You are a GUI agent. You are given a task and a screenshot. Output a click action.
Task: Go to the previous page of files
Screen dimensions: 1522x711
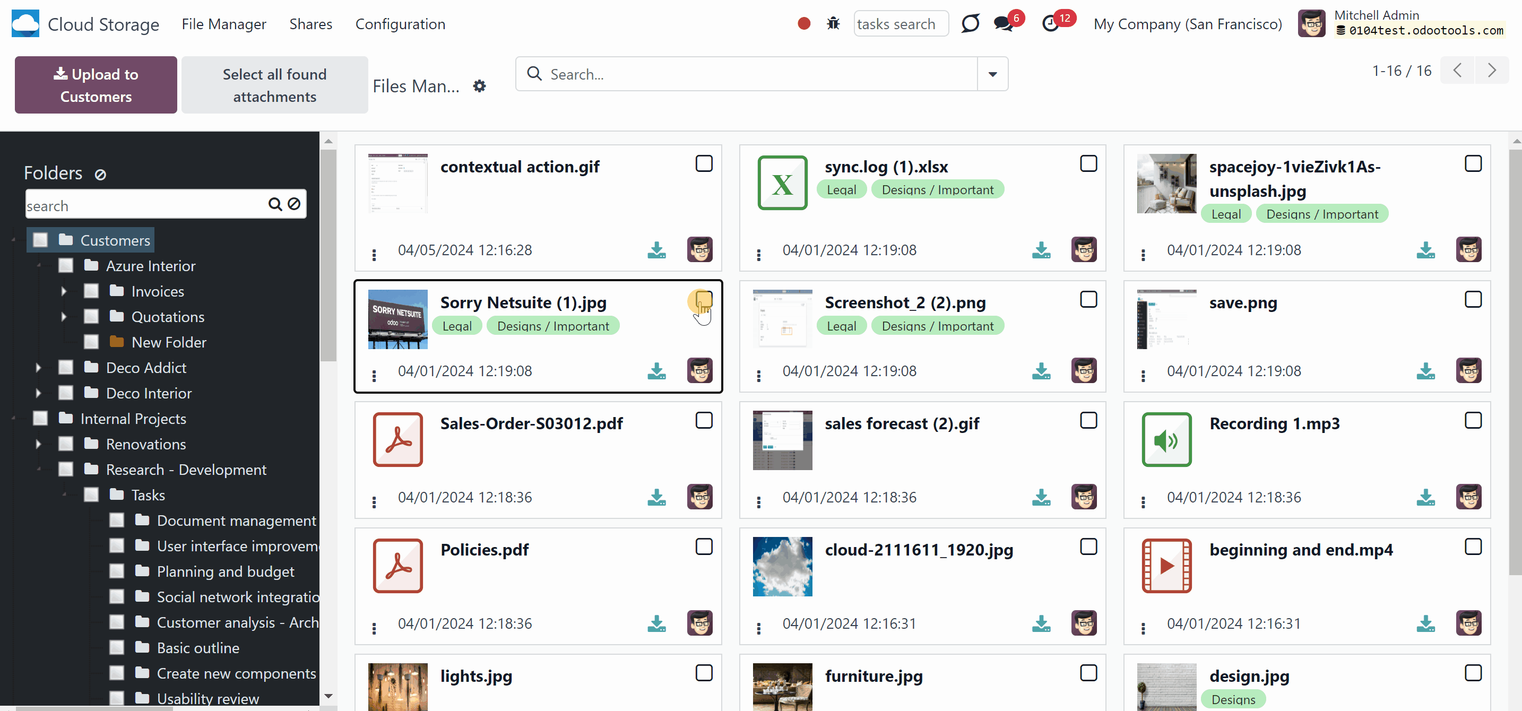click(1458, 71)
